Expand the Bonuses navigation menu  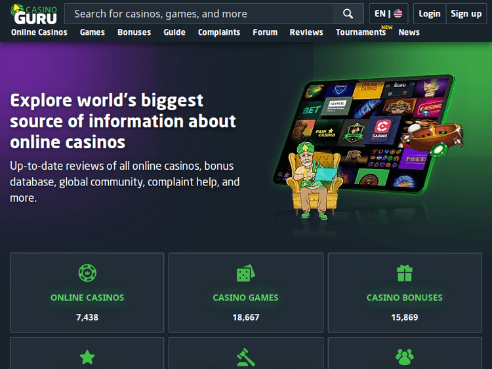tap(133, 32)
